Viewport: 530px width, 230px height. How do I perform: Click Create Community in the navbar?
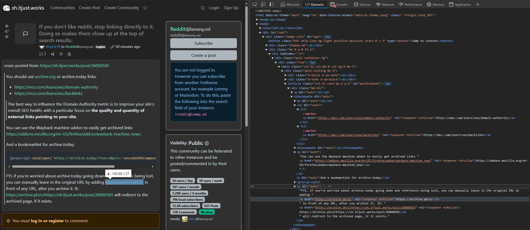coord(122,8)
